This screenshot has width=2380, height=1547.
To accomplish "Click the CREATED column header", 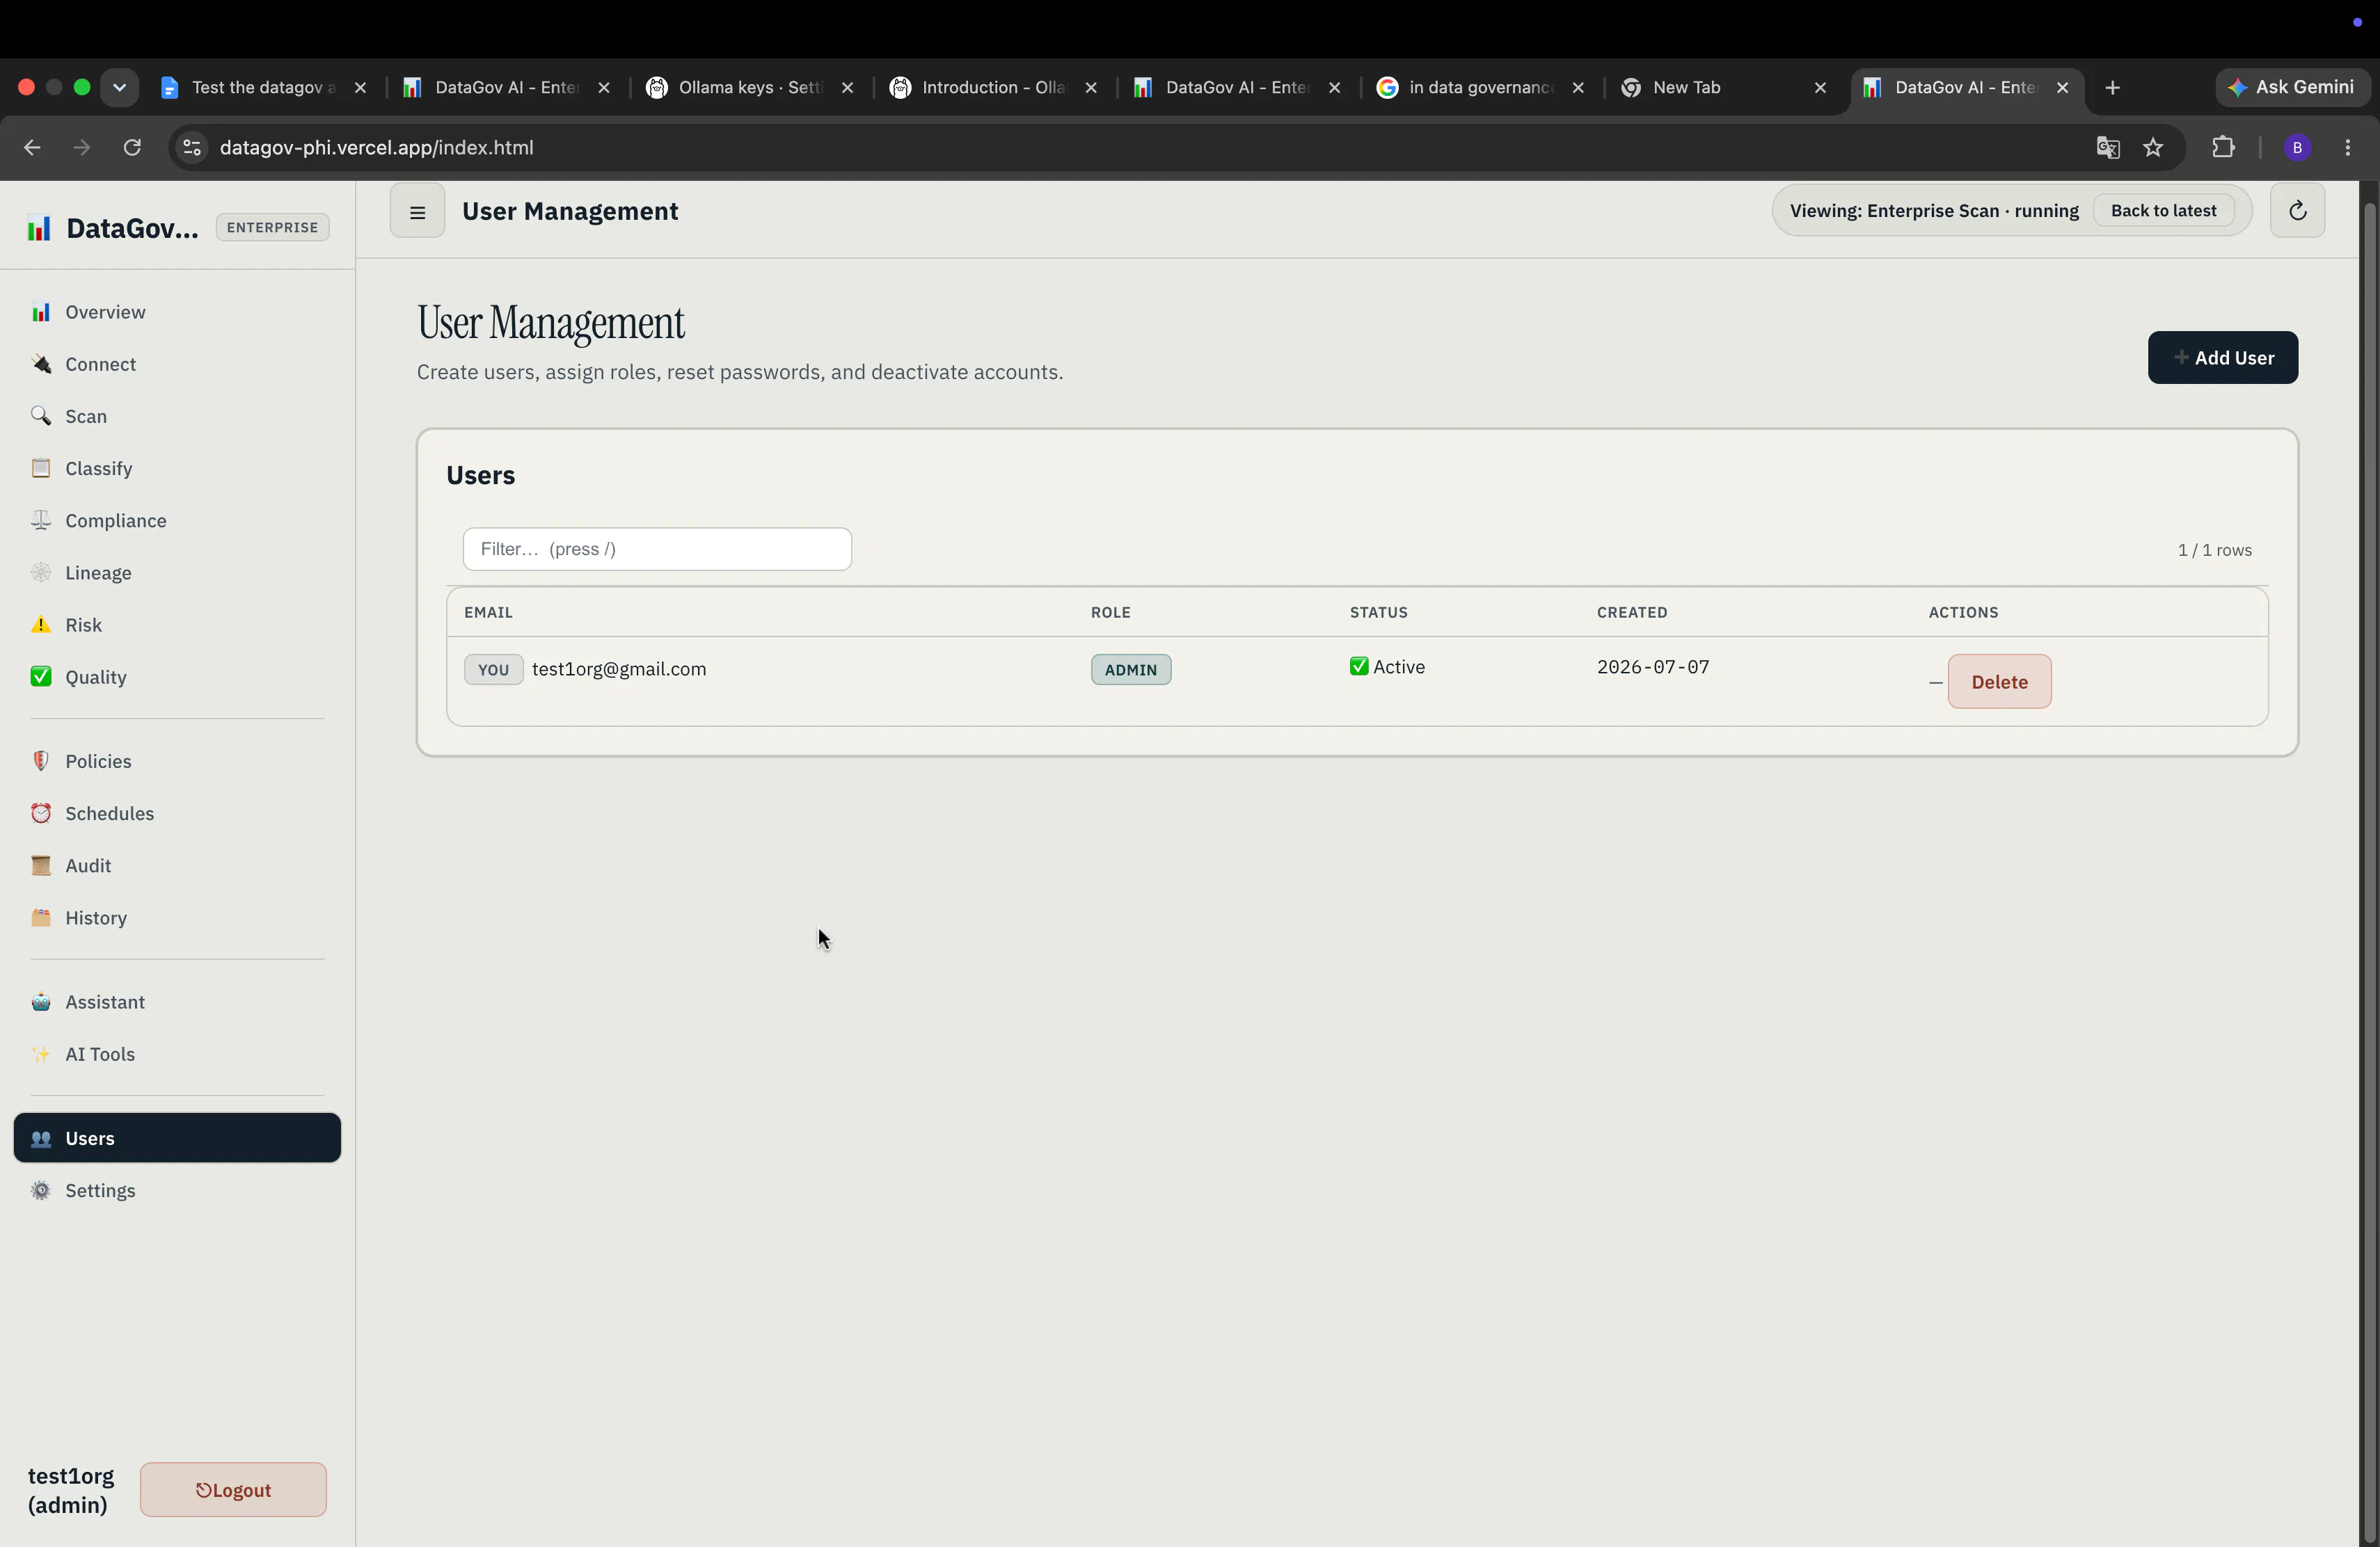I will [1632, 611].
